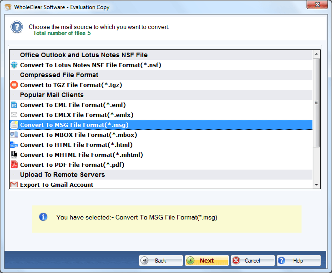Screen dimensions: 332x273
Task: Select Convert To Lotus Notes NSF File Format
Action: point(161,65)
